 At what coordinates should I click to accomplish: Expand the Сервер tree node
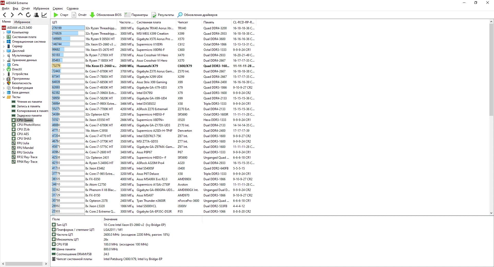tap(4, 46)
